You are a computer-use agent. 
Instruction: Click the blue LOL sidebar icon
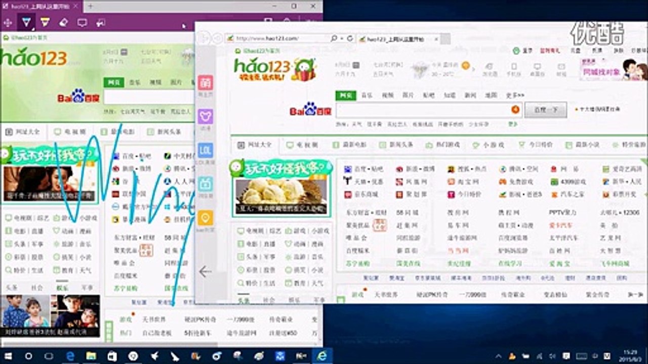(x=206, y=150)
